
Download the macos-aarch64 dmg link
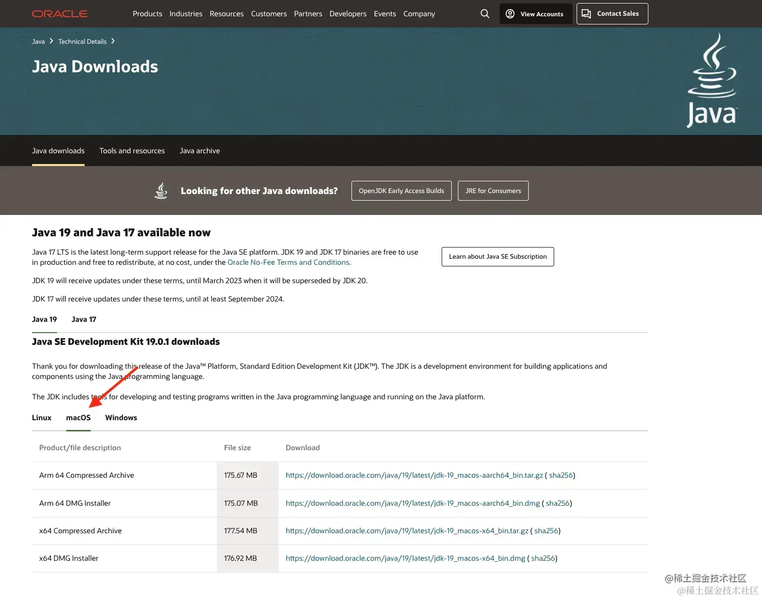click(x=413, y=503)
